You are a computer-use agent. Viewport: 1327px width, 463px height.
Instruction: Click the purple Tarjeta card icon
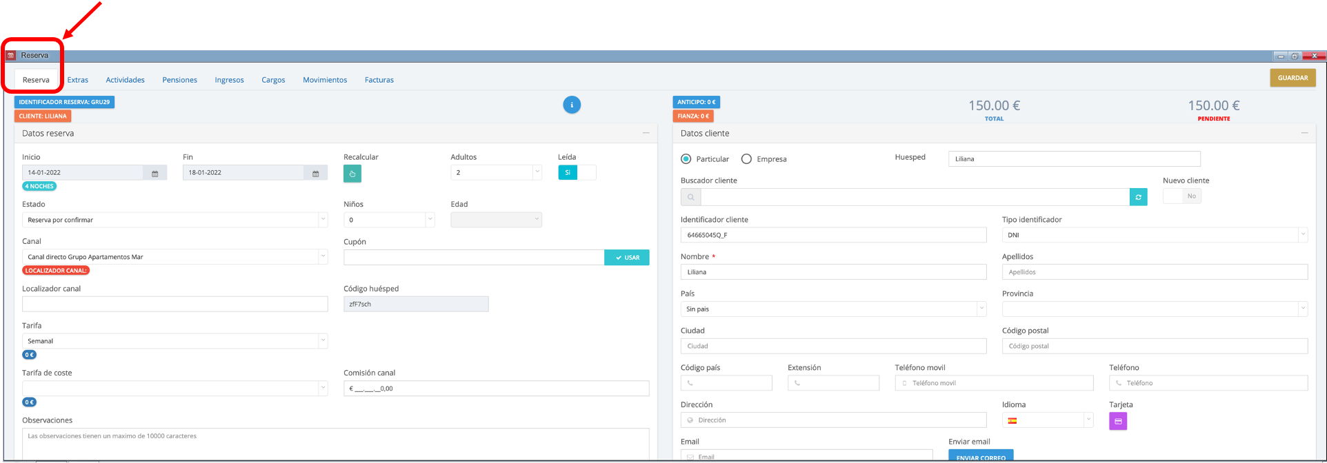click(1118, 421)
